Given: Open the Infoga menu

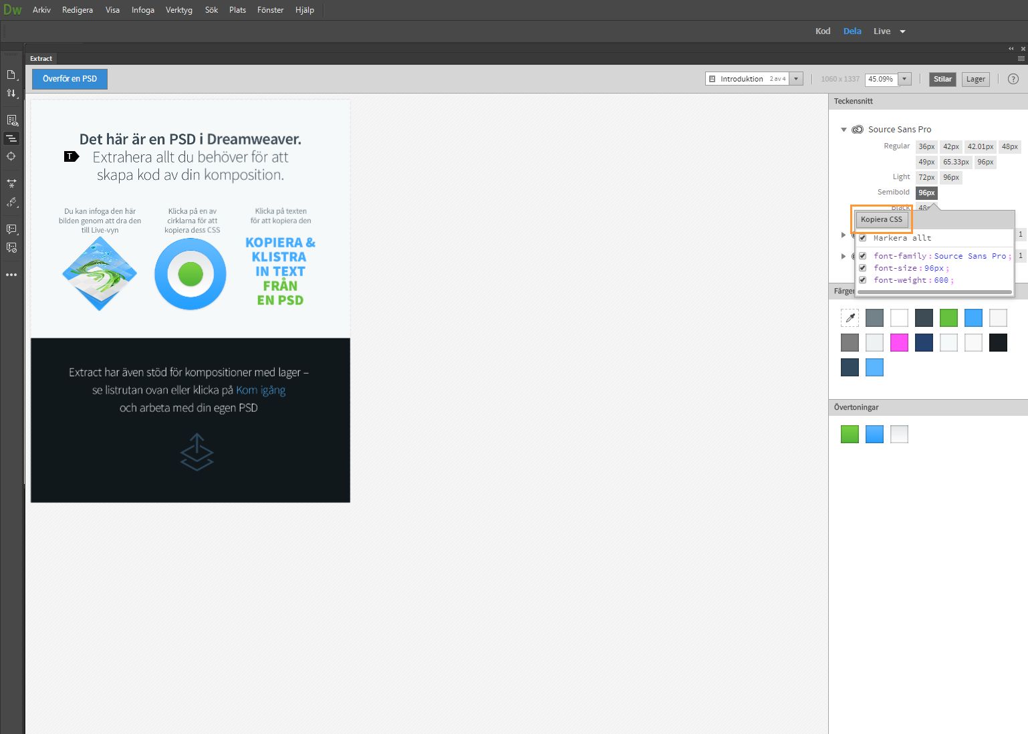Looking at the screenshot, I should coord(143,10).
